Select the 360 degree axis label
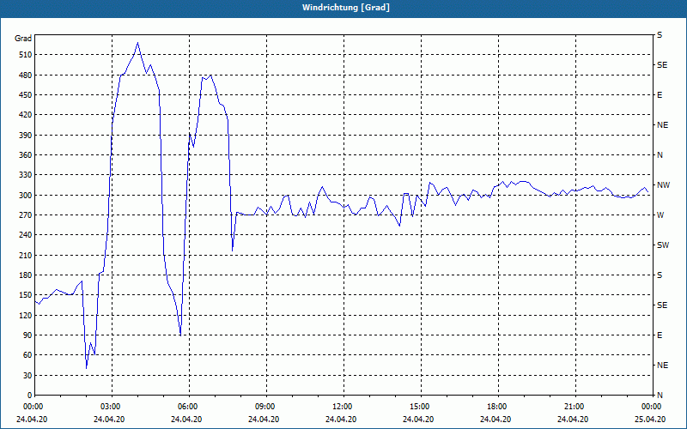Viewport: 687px width, 429px height. 26,155
